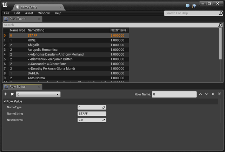Click the NextInterval value field showing 2.0
Screen dimensions: 225x152
tap(92, 120)
